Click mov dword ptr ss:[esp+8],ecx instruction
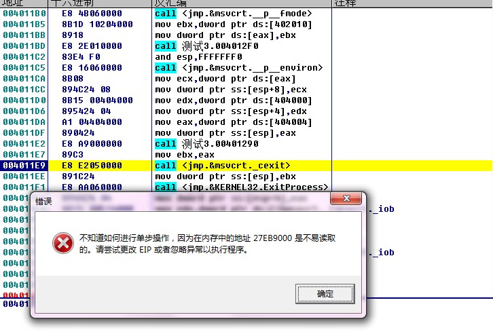 [x=231, y=90]
